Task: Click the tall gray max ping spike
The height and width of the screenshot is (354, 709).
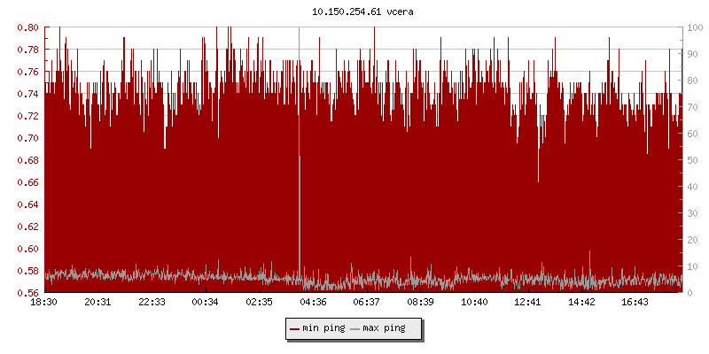Action: tap(300, 212)
